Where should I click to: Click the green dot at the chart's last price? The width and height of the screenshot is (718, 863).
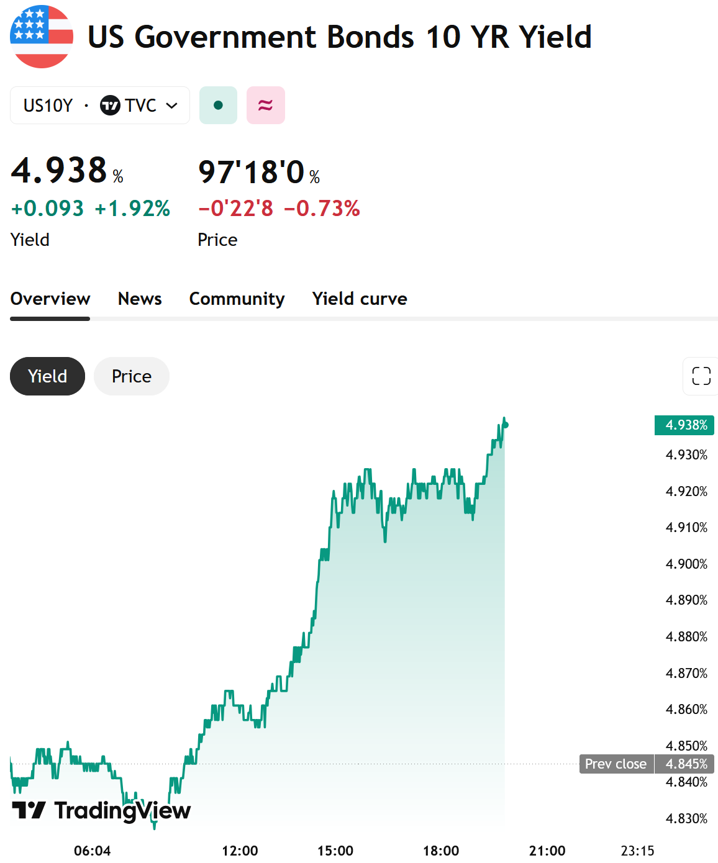(x=506, y=425)
